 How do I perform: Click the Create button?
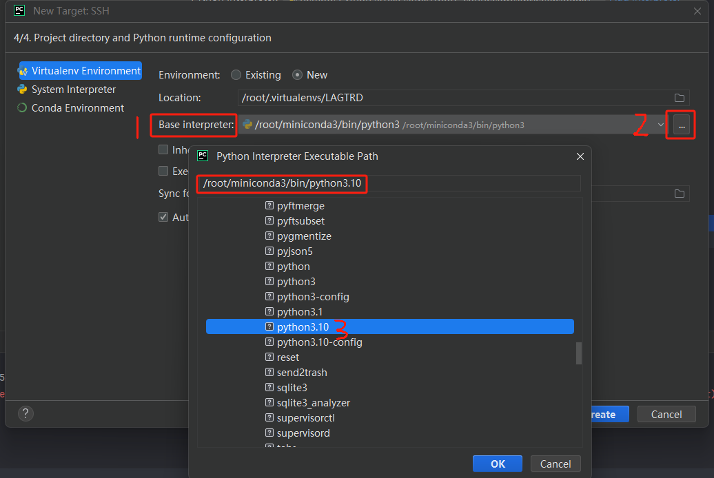(610, 414)
